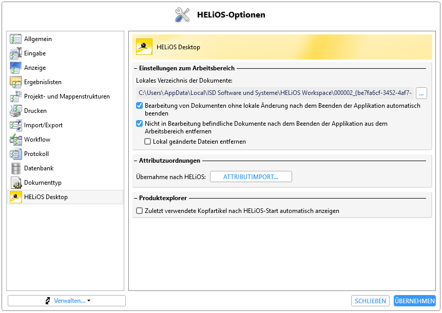The height and width of the screenshot is (313, 442).
Task: Browse for local document directory with ellipsis button
Action: (x=421, y=93)
